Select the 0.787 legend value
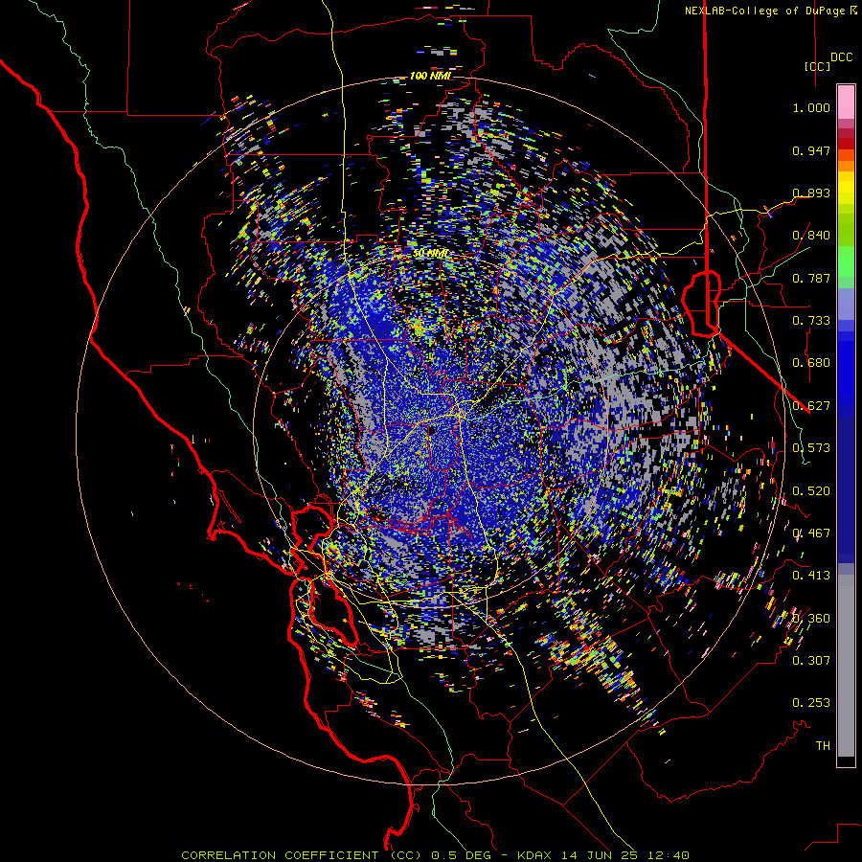This screenshot has height=862, width=862. click(811, 278)
